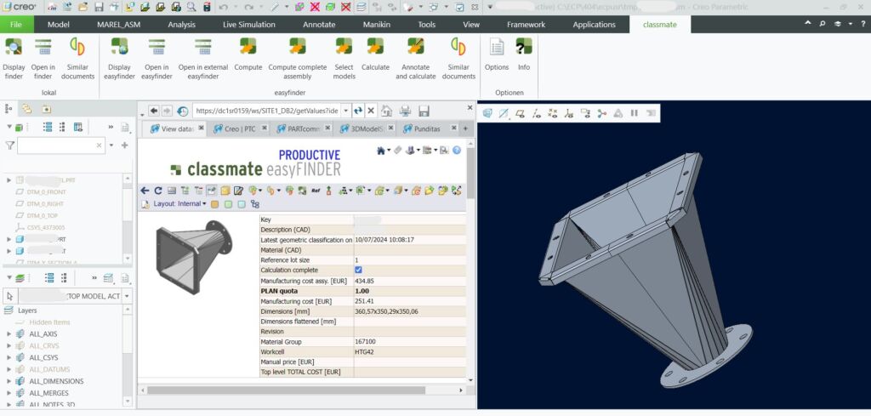Click the Display finder icon

pos(14,46)
